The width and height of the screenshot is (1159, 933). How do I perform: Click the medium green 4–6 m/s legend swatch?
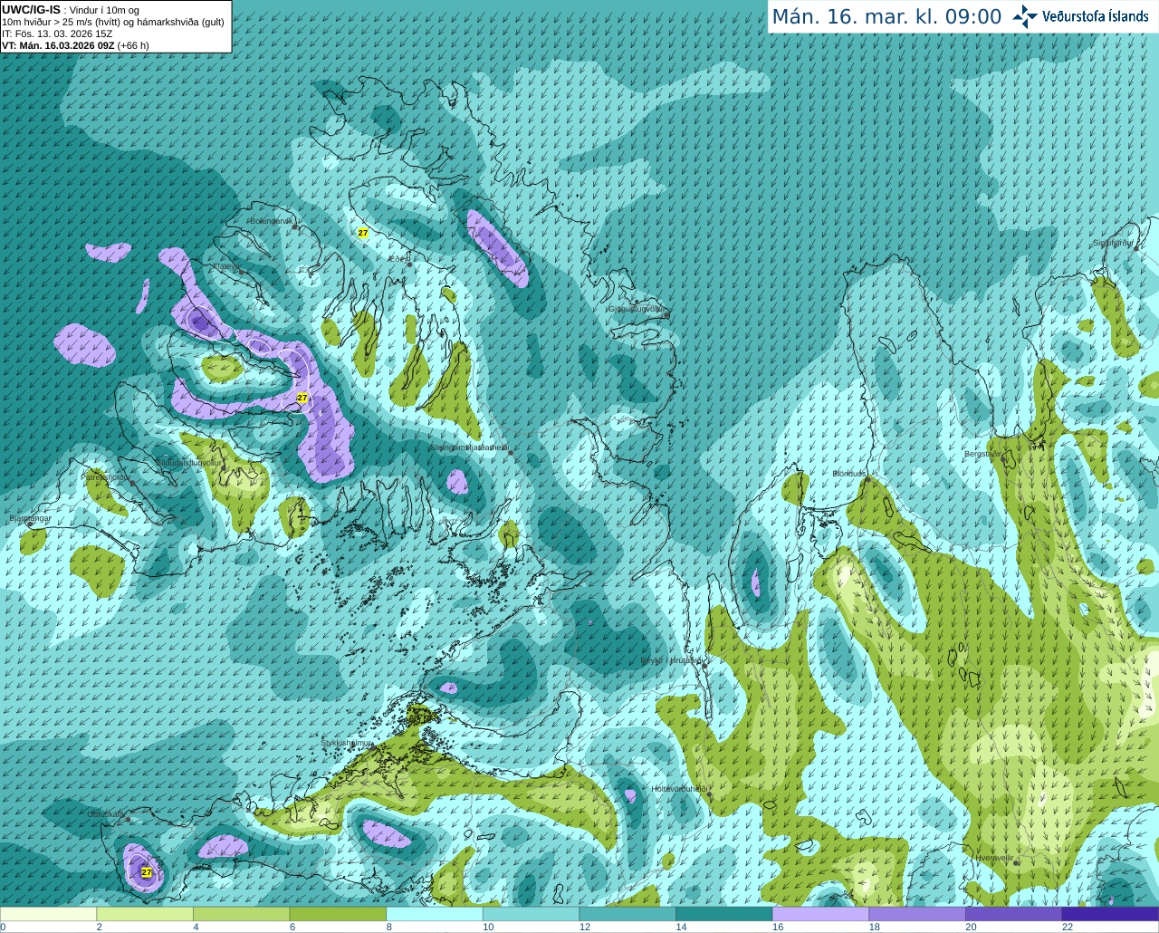(241, 914)
